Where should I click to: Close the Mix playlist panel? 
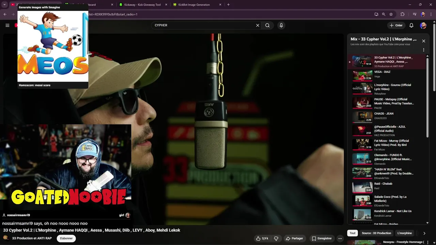click(x=423, y=41)
